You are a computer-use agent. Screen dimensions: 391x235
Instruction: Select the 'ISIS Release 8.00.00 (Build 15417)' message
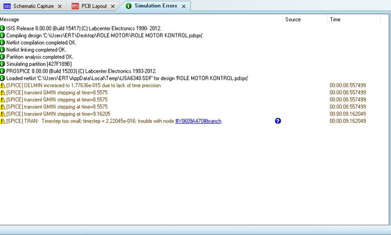coord(84,29)
